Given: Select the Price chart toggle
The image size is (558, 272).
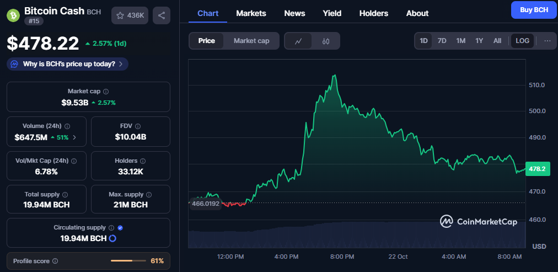Looking at the screenshot, I should click(x=207, y=41).
